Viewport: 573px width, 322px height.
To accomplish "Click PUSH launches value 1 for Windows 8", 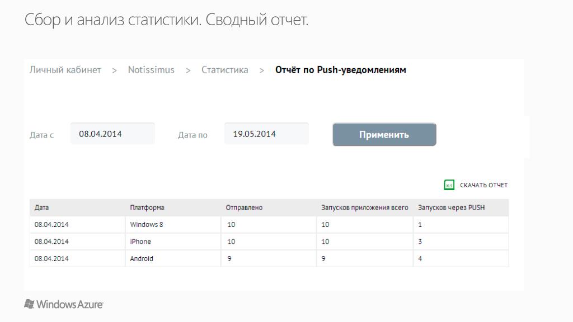I will click(x=461, y=225).
